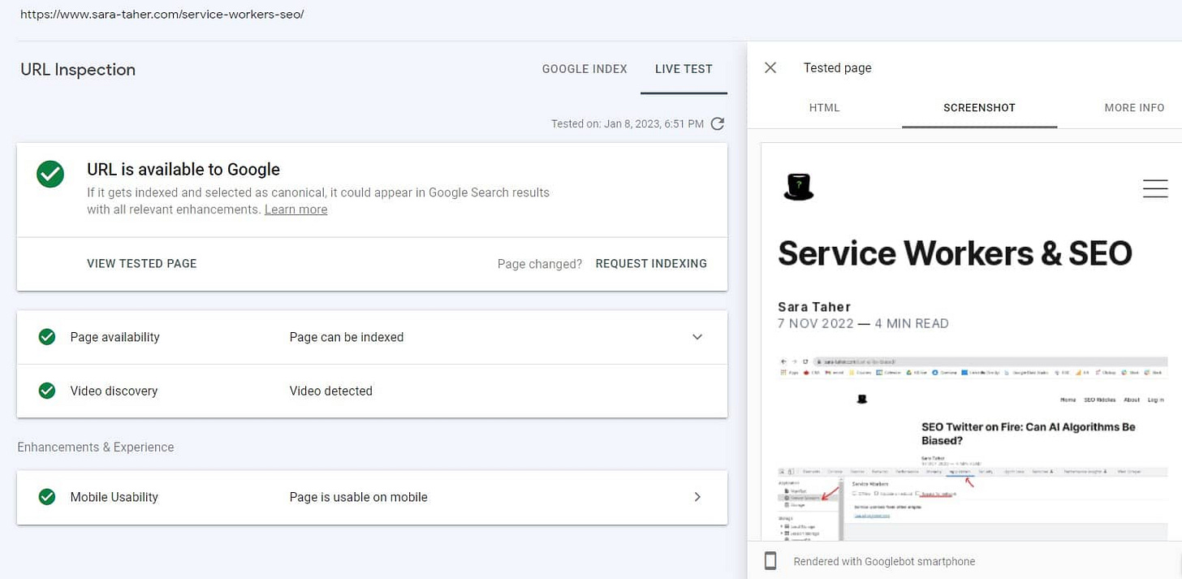Click the Mobile Usability check icon

46,496
